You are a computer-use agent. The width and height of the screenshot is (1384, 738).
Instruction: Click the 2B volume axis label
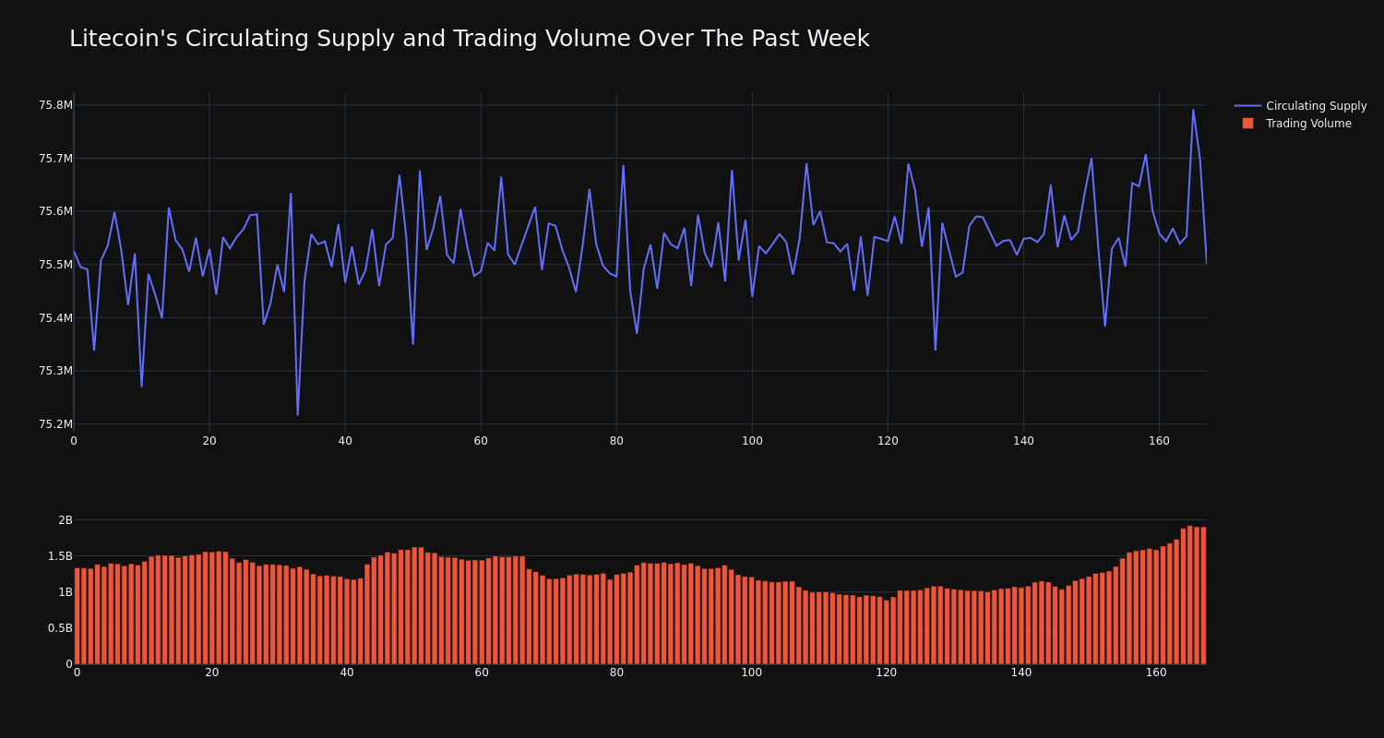65,520
